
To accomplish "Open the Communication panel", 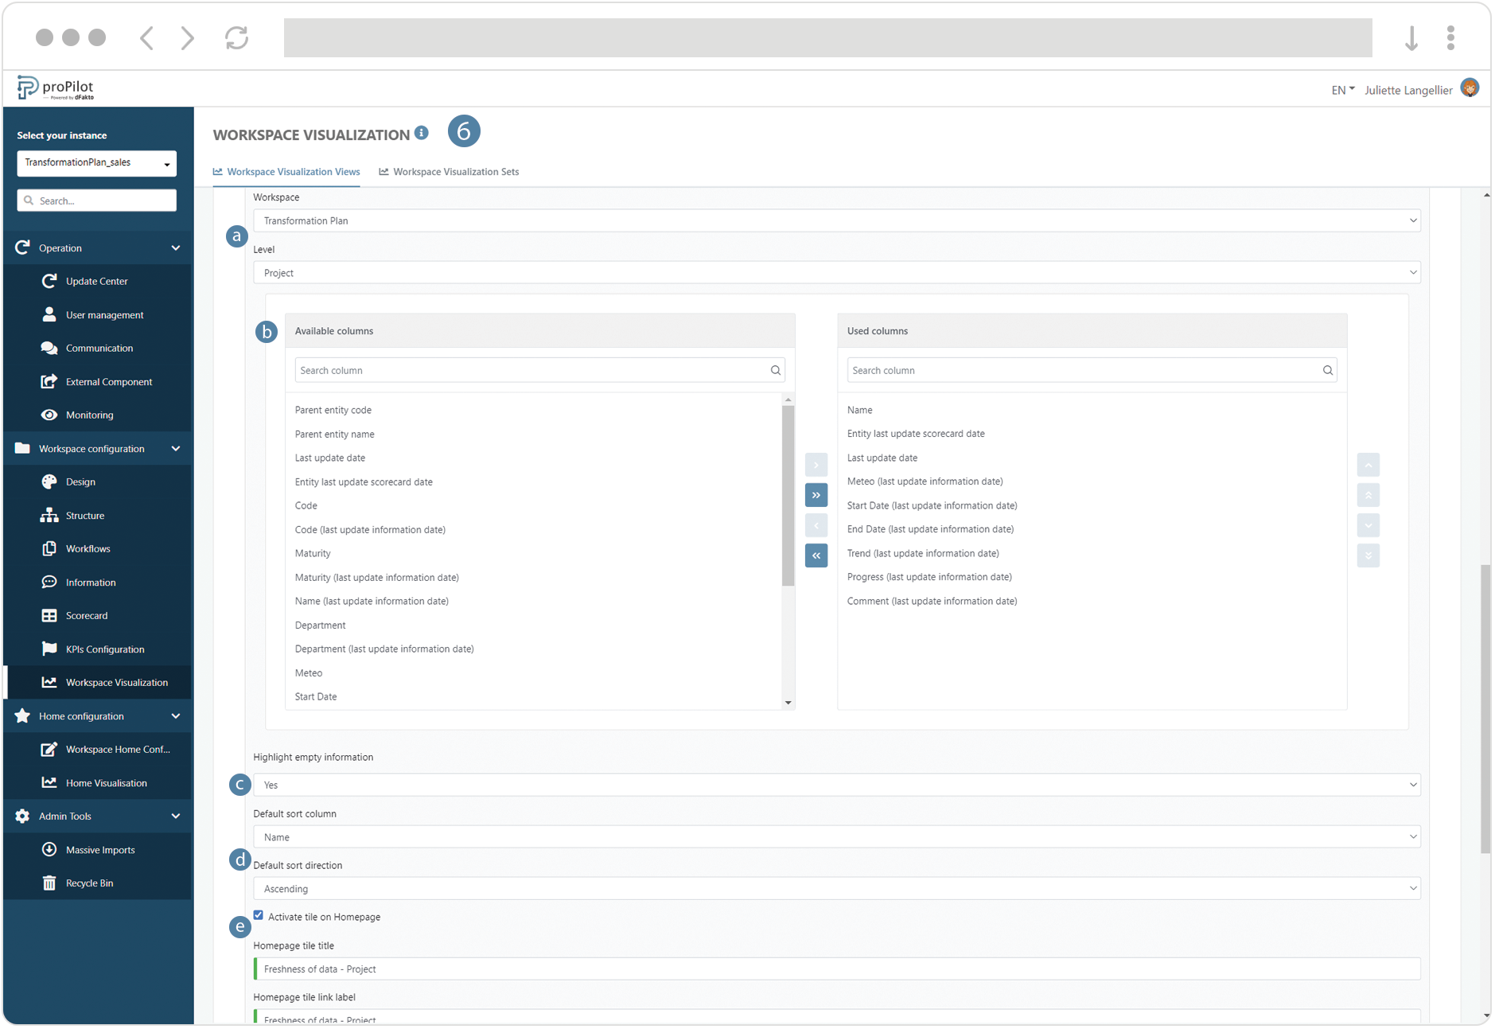I will click(99, 348).
